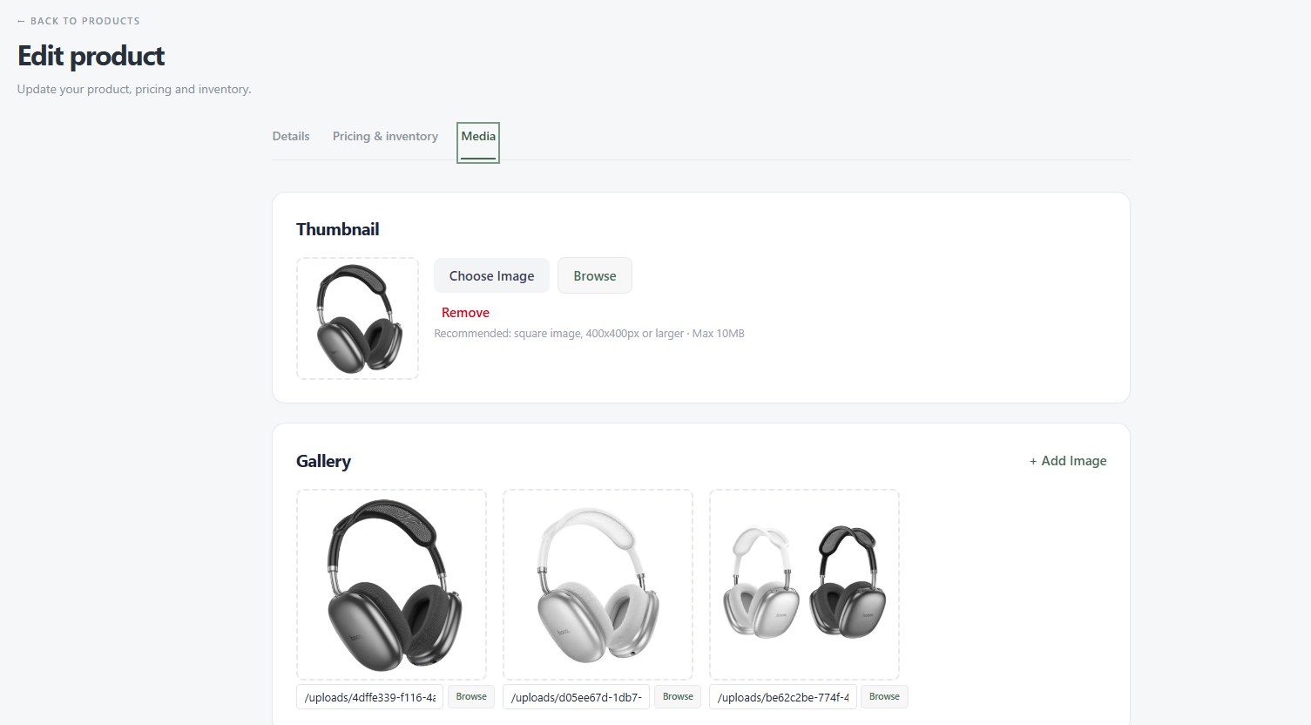This screenshot has height=725, width=1311.
Task: Click the Thumbnail section title
Action: click(x=338, y=229)
